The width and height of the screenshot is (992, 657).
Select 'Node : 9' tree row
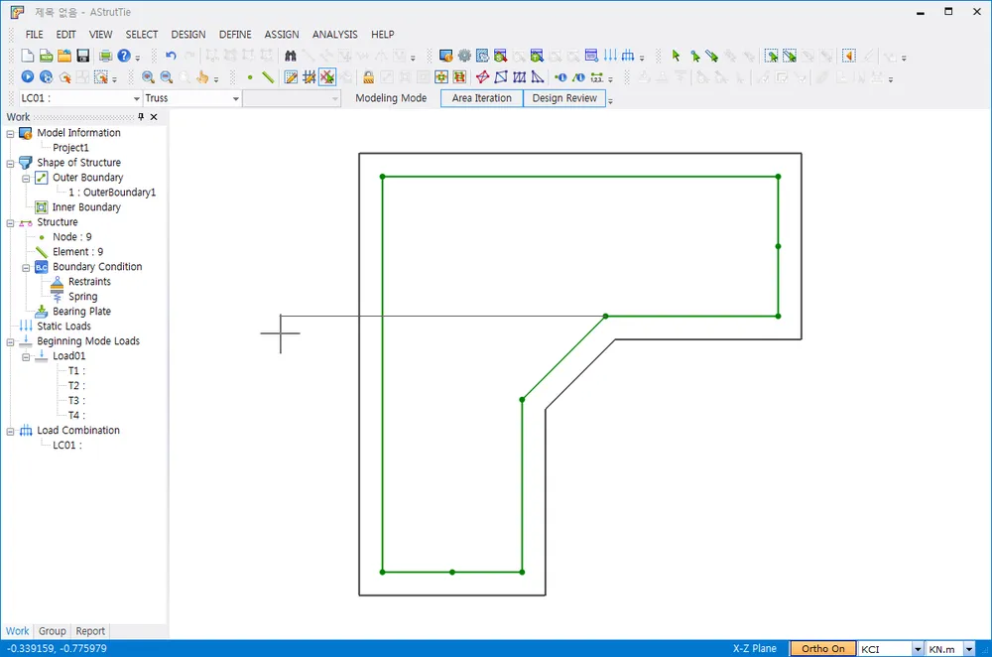point(72,237)
